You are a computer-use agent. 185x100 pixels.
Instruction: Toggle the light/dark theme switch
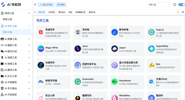(181, 5)
